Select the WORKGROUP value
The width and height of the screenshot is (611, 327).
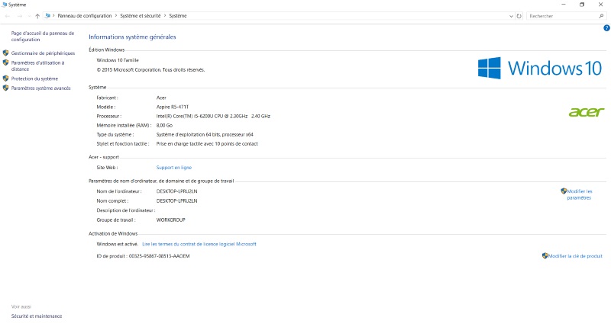(170, 220)
